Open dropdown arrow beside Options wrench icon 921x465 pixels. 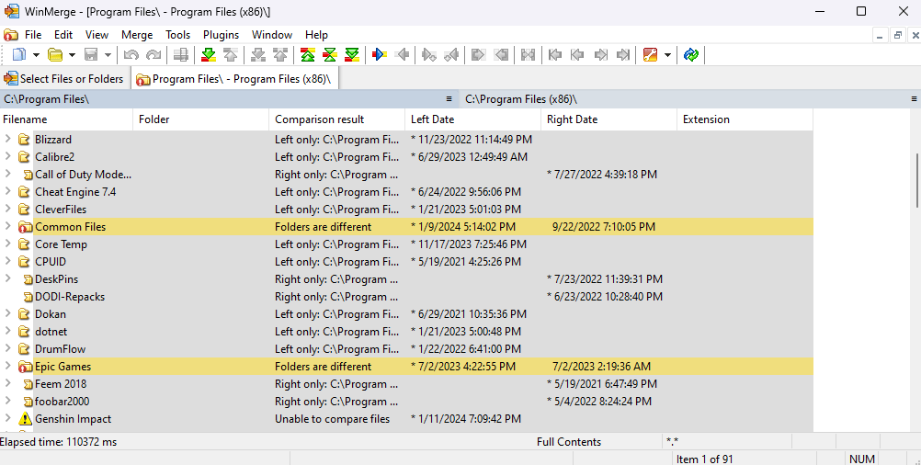coord(667,55)
